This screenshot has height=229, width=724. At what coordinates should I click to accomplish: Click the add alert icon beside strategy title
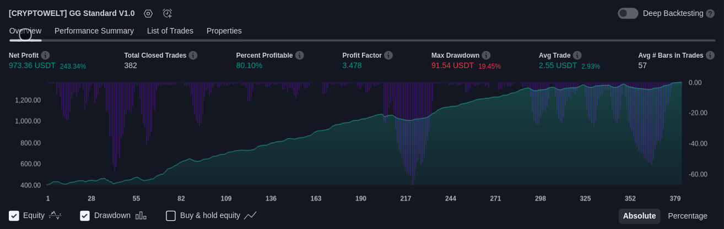[x=168, y=13]
